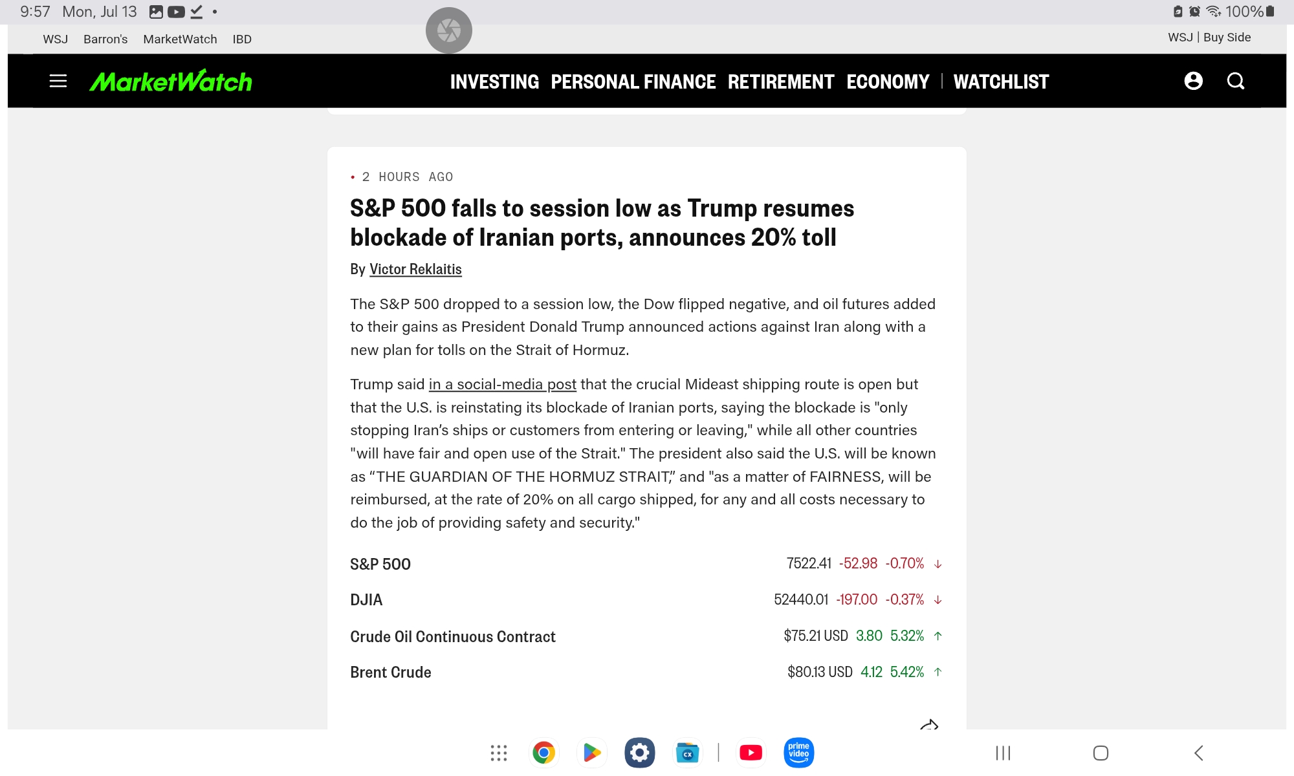Image resolution: width=1294 pixels, height=776 pixels.
Task: Select the Personal Finance nav item
Action: click(633, 82)
